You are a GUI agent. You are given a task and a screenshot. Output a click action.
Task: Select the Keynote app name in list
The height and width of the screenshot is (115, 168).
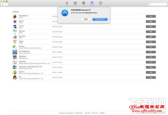click(x=22, y=31)
